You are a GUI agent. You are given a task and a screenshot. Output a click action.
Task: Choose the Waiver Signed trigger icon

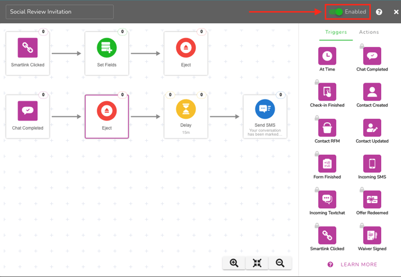pos(372,235)
